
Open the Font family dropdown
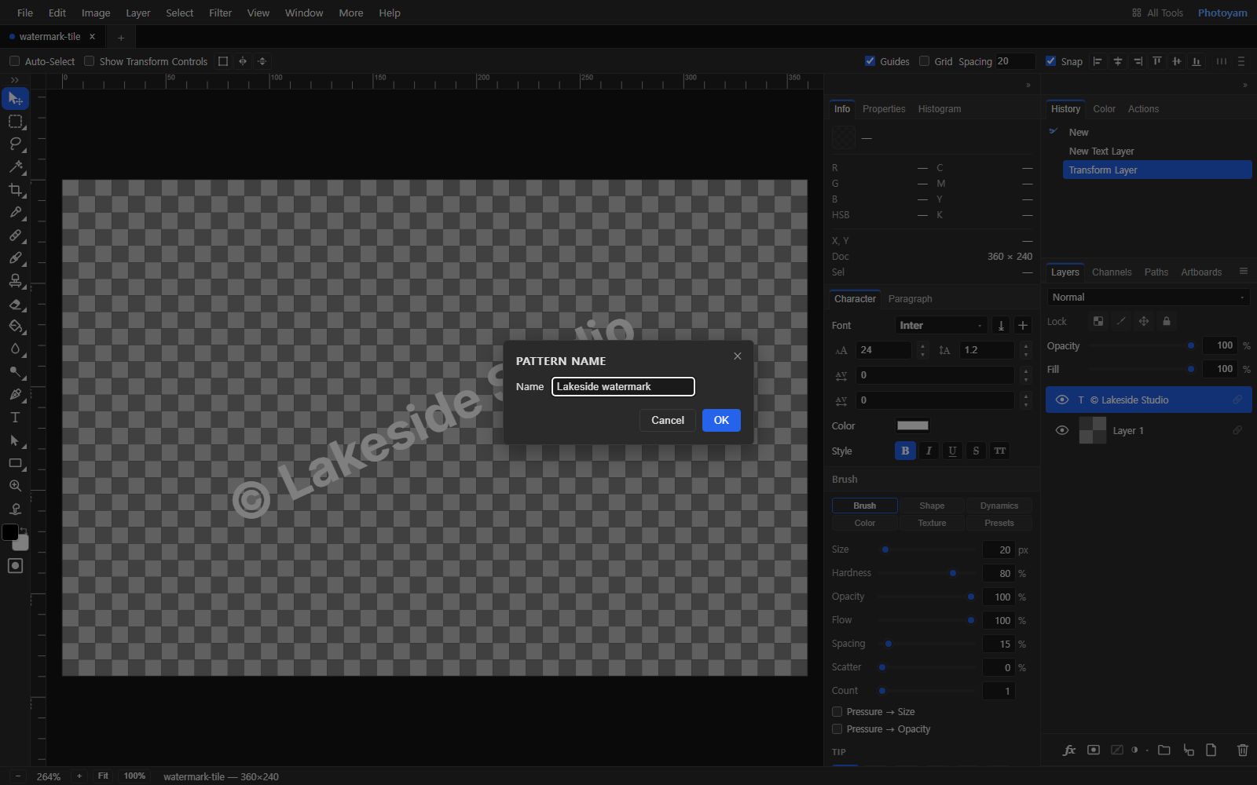(941, 326)
